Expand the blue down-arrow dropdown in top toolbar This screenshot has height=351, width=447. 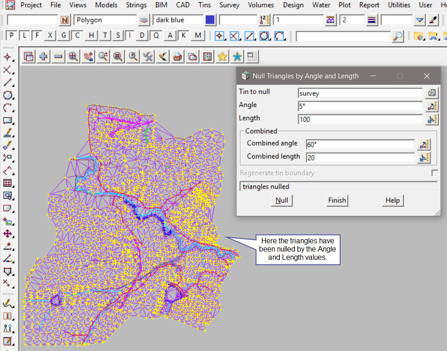click(x=419, y=20)
